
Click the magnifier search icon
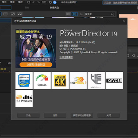click(112, 14)
